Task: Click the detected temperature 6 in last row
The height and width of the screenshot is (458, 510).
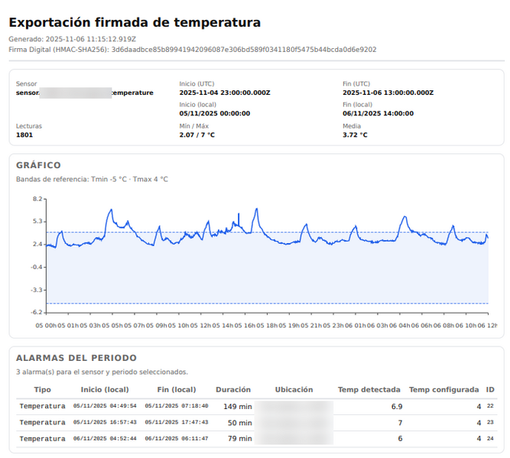Action: pos(399,438)
